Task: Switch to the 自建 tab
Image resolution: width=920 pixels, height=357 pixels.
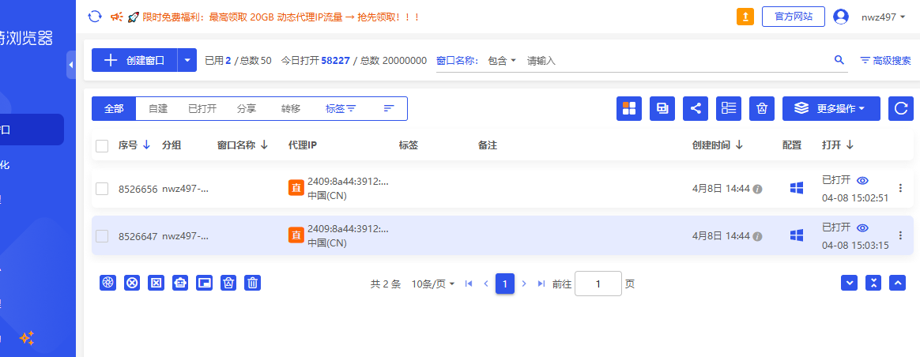Action: pos(158,108)
